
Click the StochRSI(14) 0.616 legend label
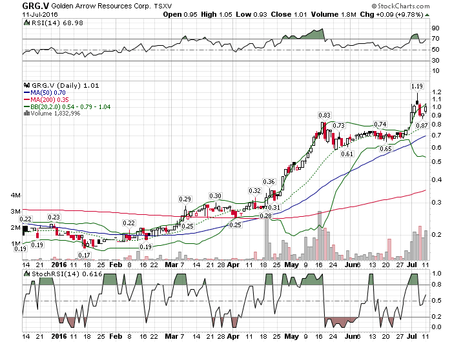(67, 274)
